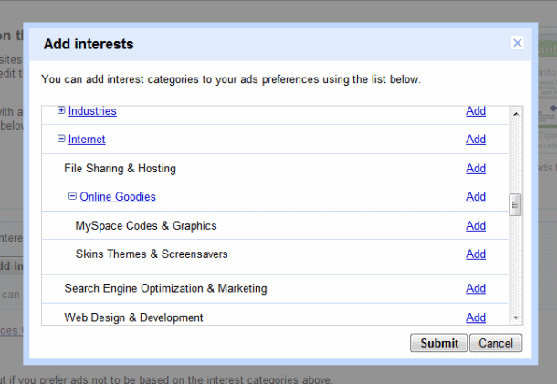The width and height of the screenshot is (557, 384).
Task: Add the Industries interest
Action: 475,111
